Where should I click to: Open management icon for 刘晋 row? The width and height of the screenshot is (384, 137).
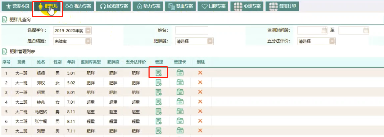pyautogui.click(x=159, y=131)
